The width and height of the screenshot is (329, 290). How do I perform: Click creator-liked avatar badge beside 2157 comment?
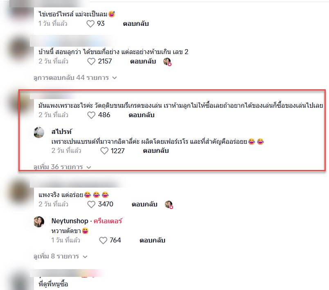point(167,62)
